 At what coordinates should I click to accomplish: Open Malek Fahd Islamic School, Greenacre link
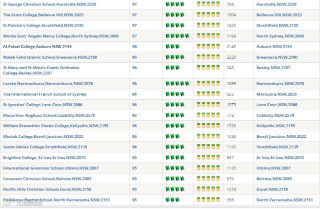coord(50,57)
